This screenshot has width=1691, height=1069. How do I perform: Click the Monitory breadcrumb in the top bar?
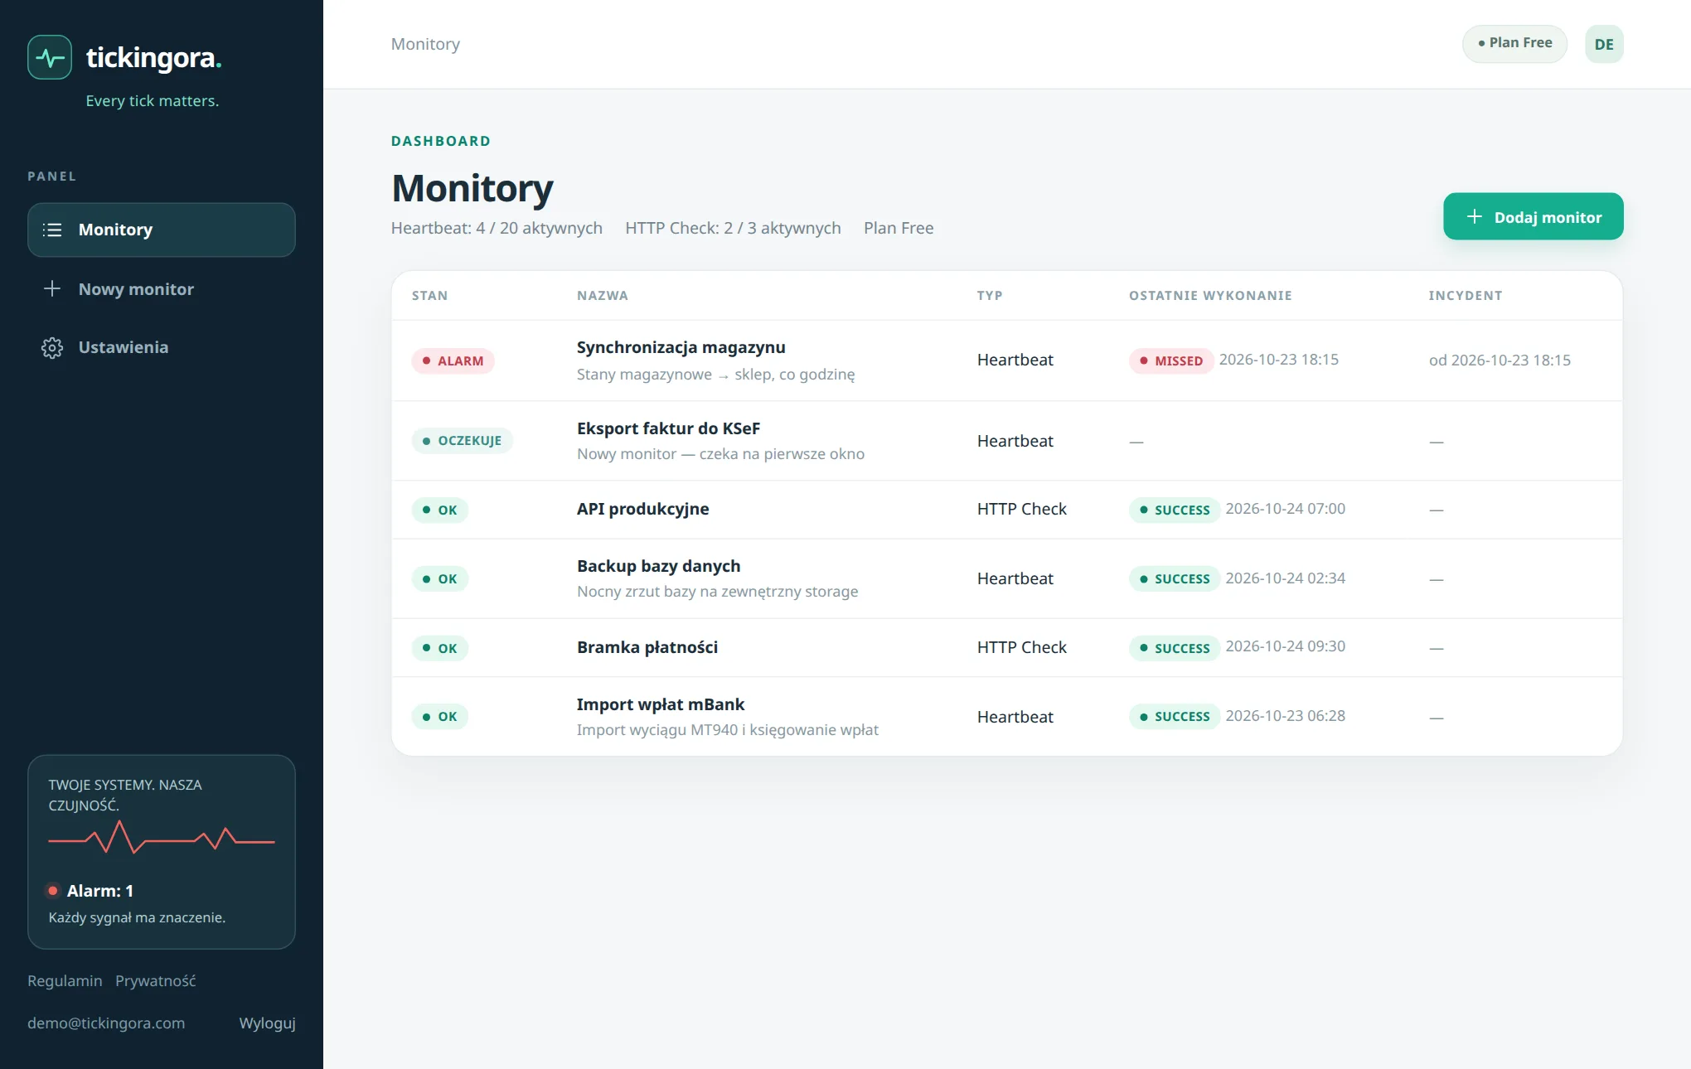425,44
